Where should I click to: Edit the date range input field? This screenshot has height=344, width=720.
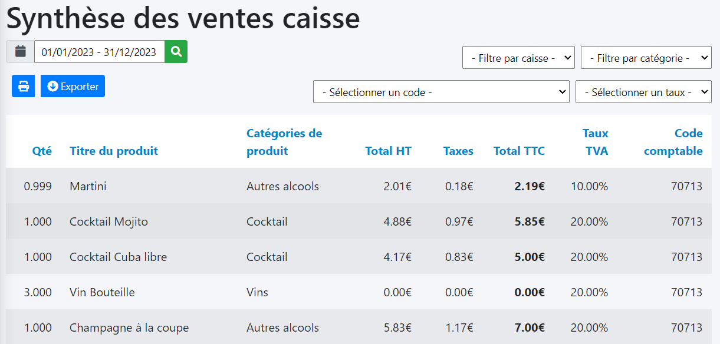(99, 52)
